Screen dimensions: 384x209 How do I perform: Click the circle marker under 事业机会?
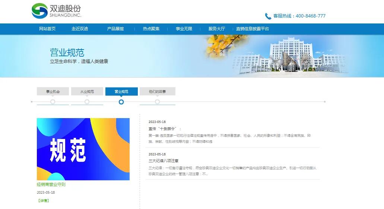click(x=53, y=102)
